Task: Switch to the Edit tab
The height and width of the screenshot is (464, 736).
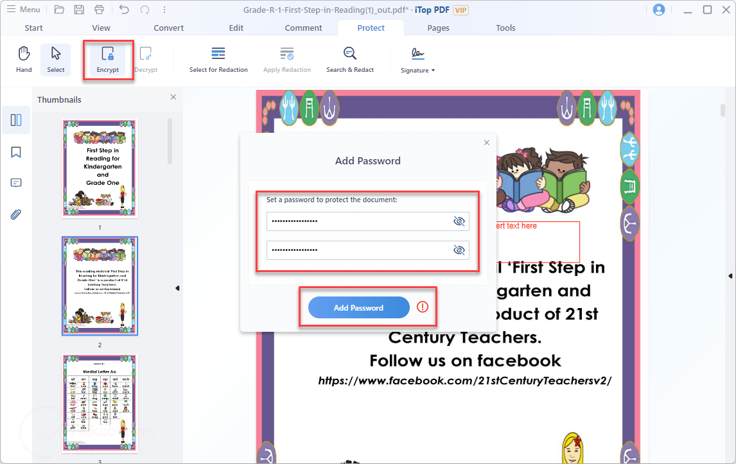Action: coord(236,28)
